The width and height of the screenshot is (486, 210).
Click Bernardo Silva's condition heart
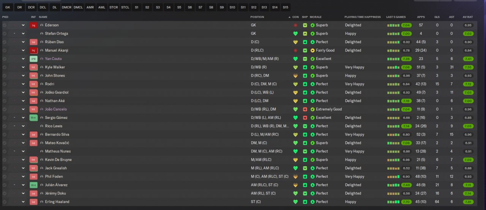pyautogui.click(x=295, y=134)
